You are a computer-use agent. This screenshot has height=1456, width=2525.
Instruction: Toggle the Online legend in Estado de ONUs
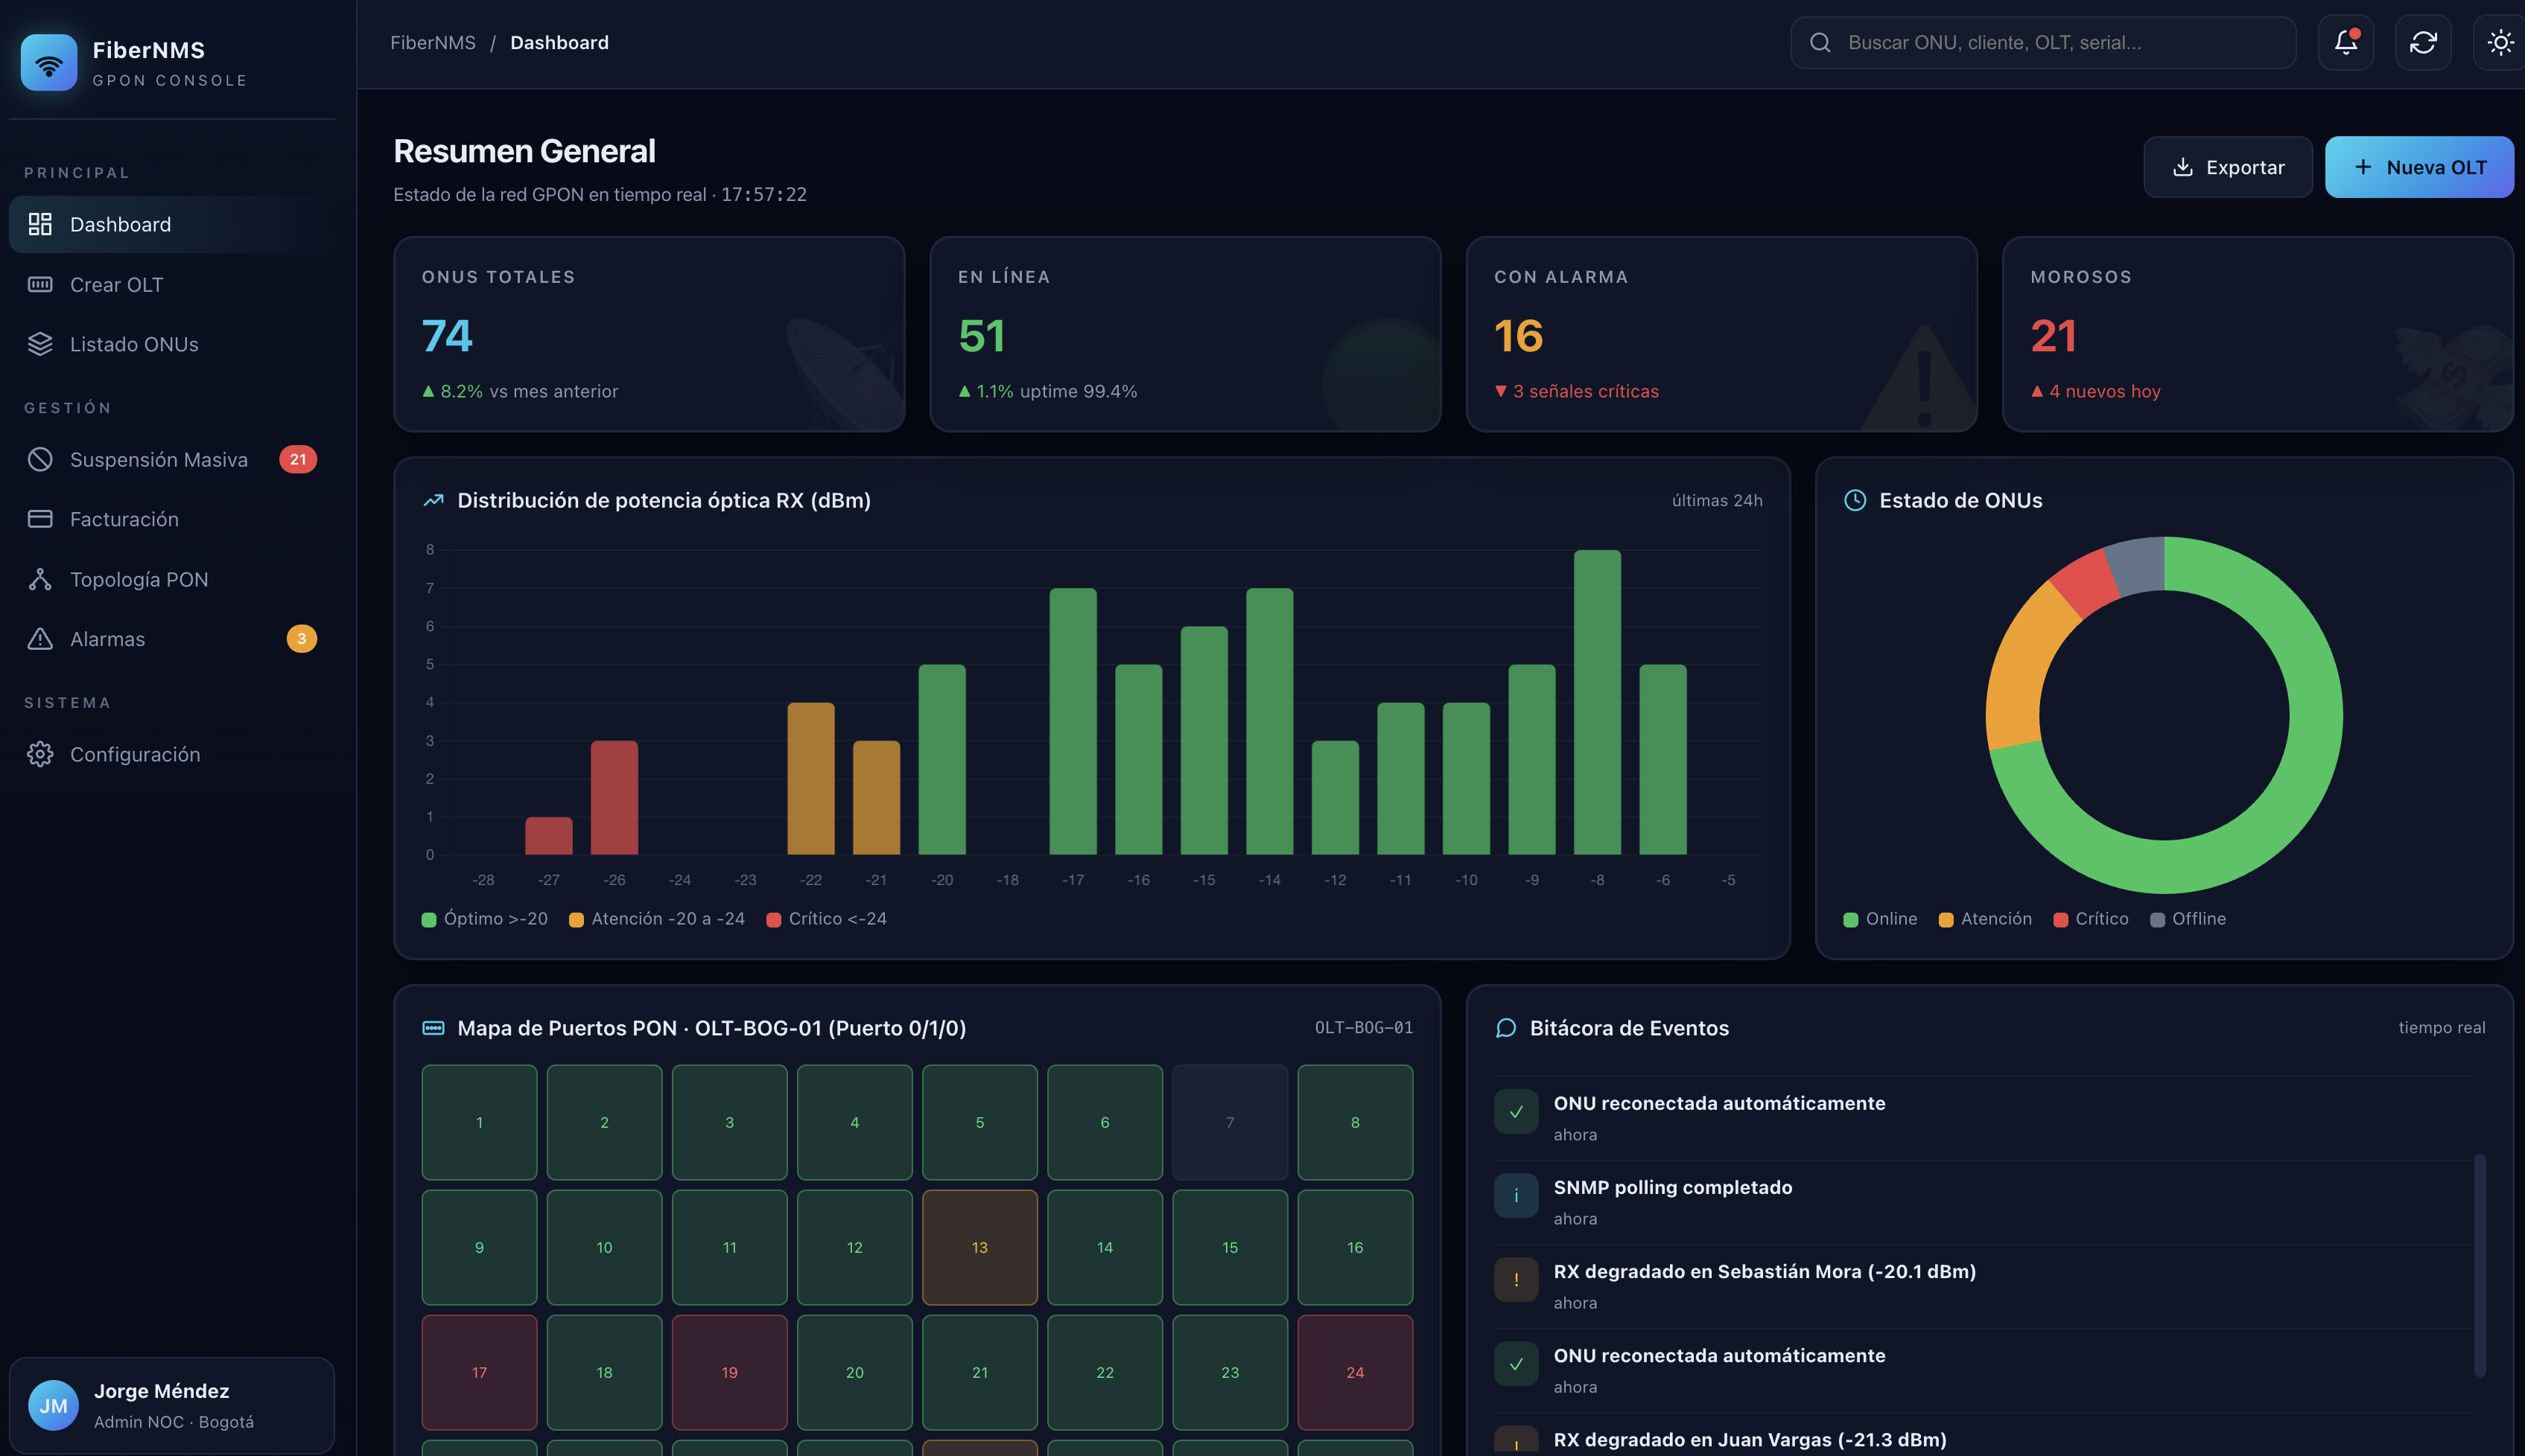pyautogui.click(x=1881, y=919)
